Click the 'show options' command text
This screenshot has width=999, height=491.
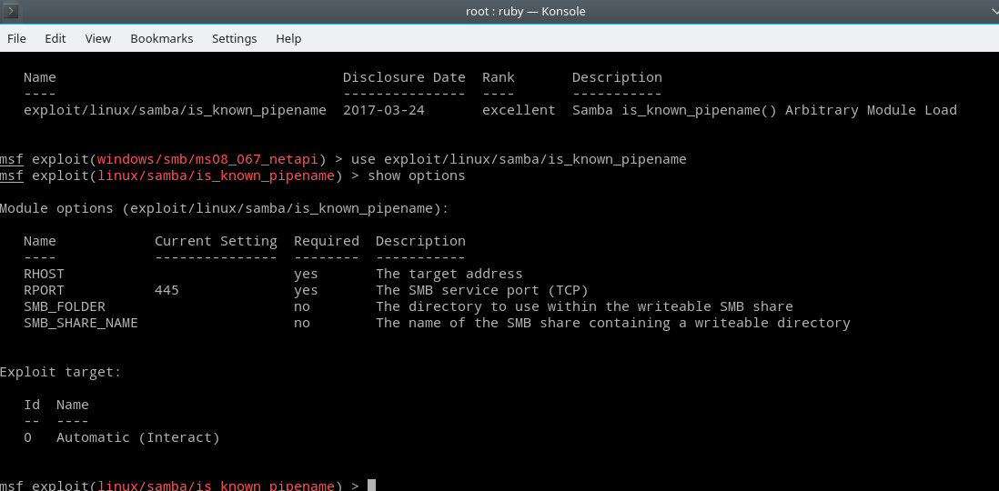[417, 175]
